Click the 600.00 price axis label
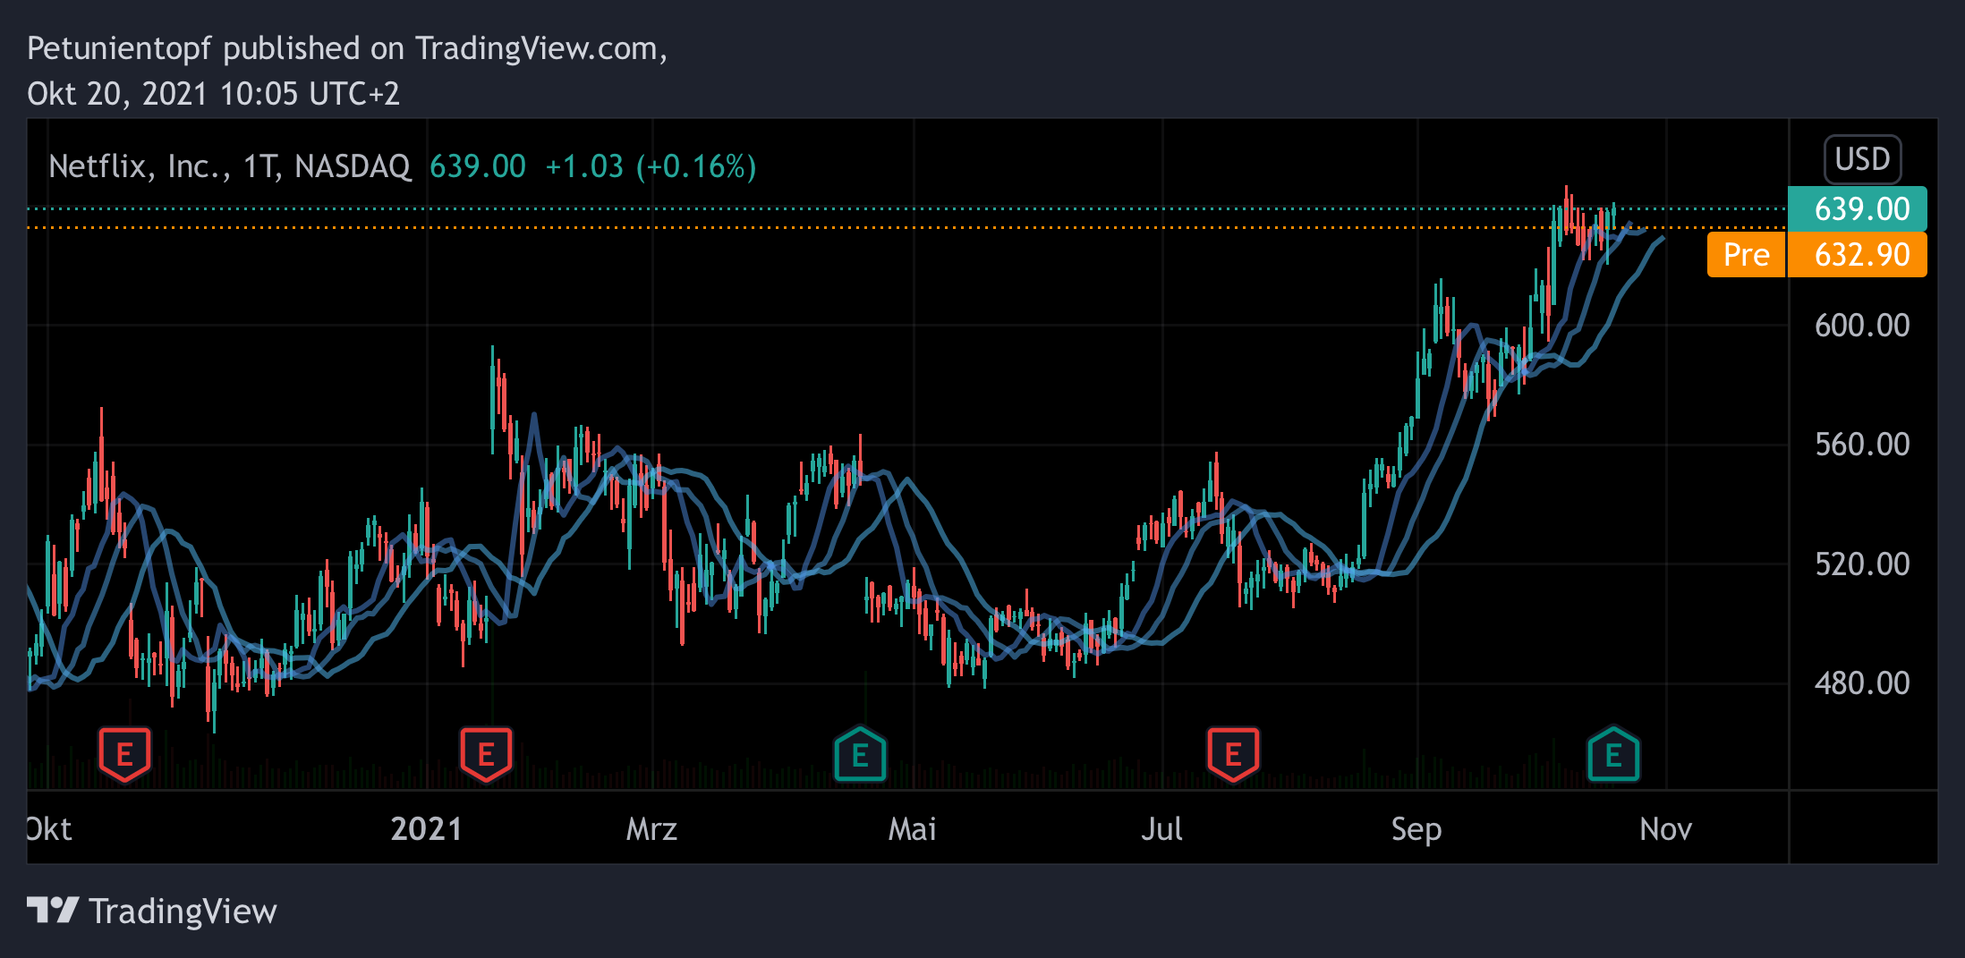 [x=1861, y=325]
